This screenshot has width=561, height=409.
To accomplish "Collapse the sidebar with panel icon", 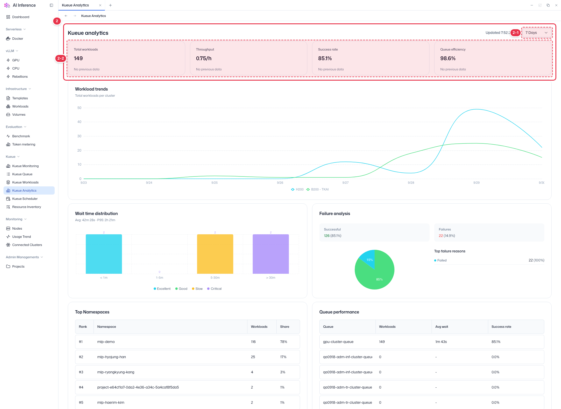I will 51,5.
